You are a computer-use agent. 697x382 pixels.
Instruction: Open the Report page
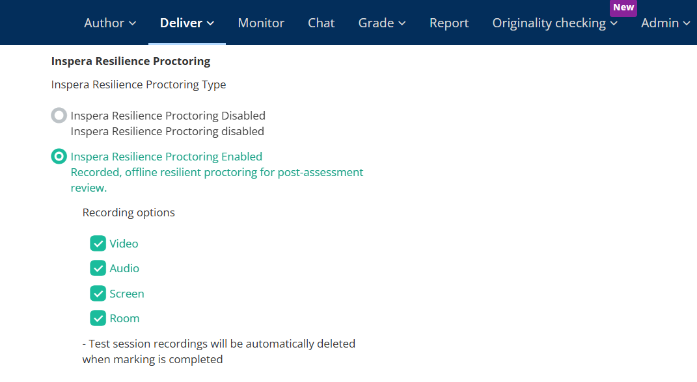pos(449,23)
